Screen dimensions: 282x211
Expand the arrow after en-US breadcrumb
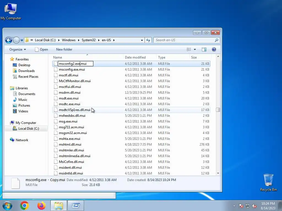click(114, 40)
